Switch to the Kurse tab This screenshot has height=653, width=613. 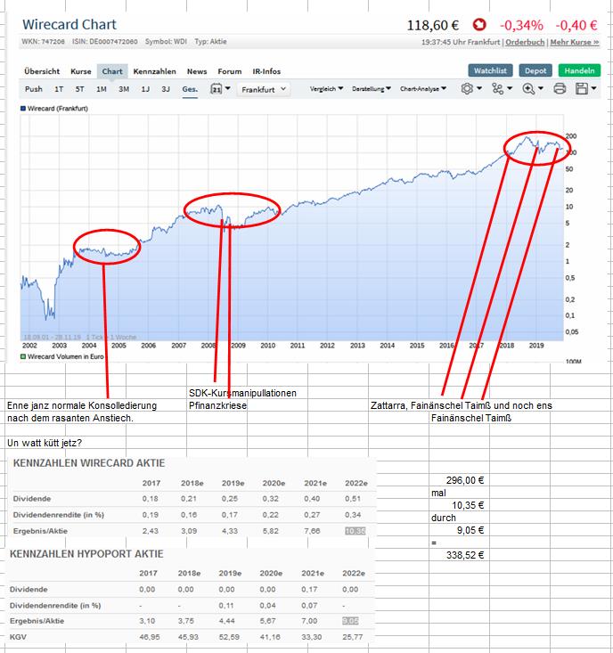pos(81,71)
